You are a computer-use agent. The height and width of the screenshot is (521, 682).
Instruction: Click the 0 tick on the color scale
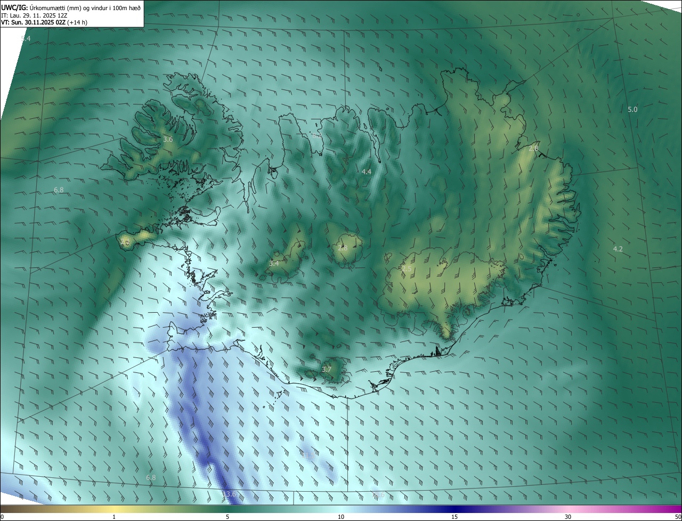(2, 517)
